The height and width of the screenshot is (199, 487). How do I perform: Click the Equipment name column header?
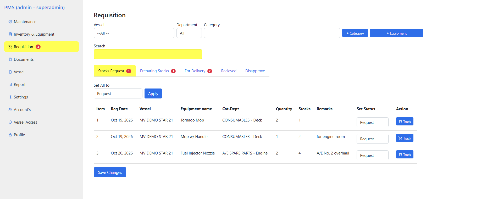pyautogui.click(x=196, y=109)
